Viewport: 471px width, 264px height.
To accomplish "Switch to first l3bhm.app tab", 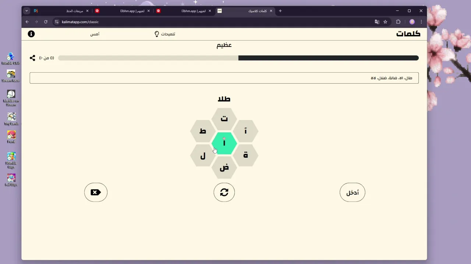I will tap(122, 11).
